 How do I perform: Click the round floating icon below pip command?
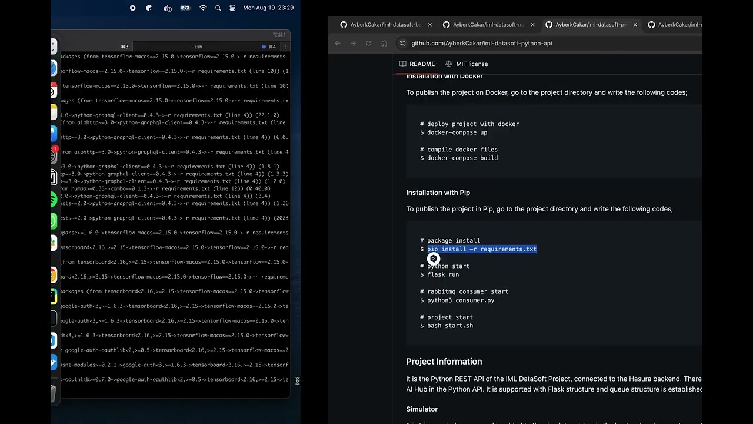pyautogui.click(x=434, y=259)
